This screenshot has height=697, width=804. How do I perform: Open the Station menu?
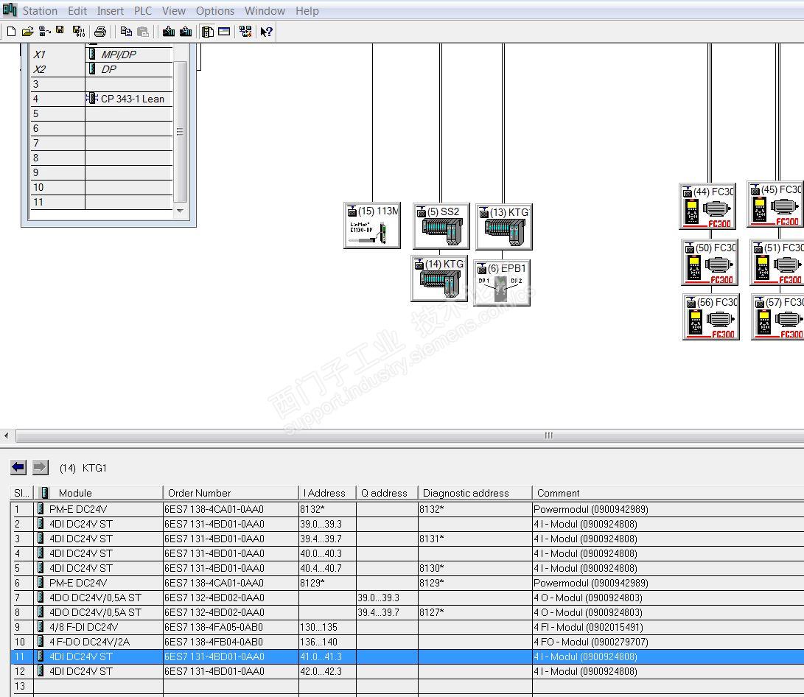[40, 11]
